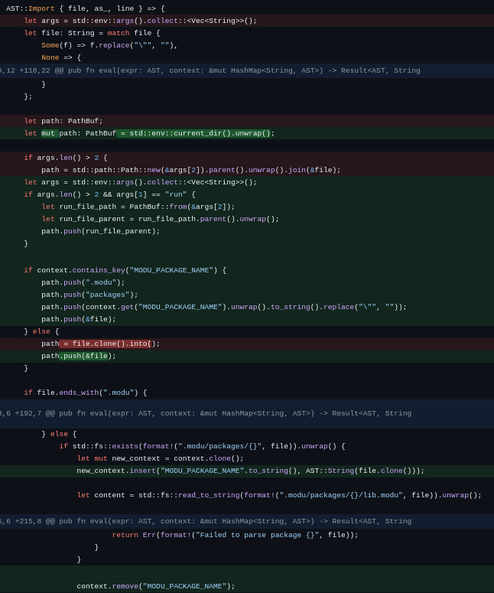The image size is (494, 593).
Task: Click the path.push("packages") line
Action: (x=89, y=295)
